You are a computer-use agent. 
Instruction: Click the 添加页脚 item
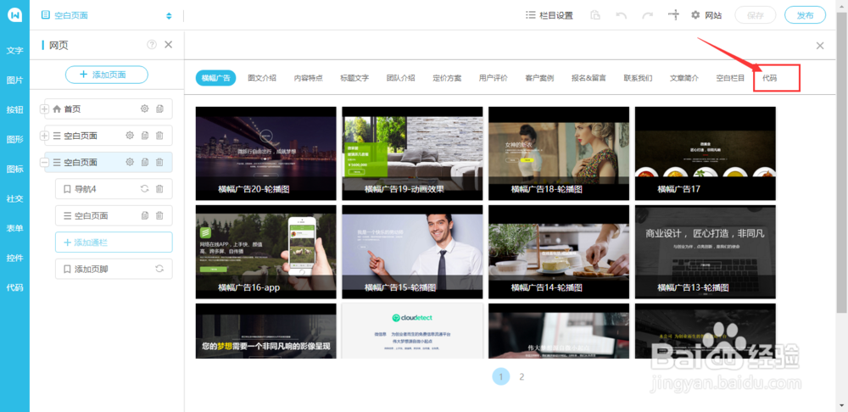(114, 269)
